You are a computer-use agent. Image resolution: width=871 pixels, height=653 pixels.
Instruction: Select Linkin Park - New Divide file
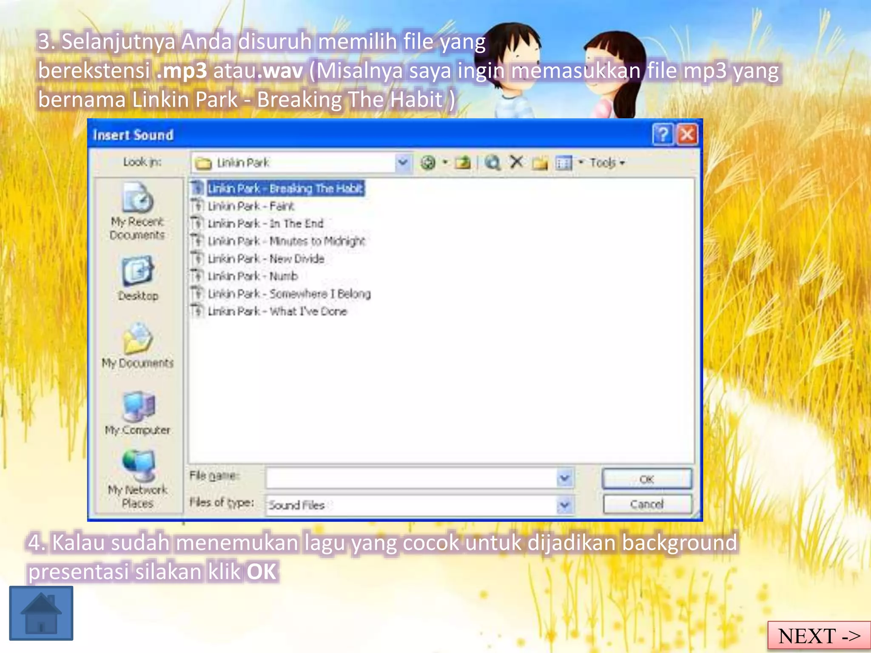pyautogui.click(x=266, y=258)
